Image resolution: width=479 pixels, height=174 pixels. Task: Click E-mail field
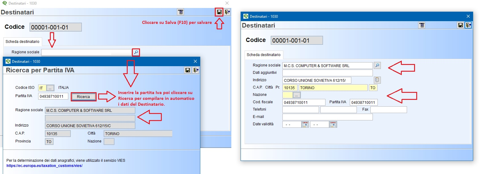328,117
